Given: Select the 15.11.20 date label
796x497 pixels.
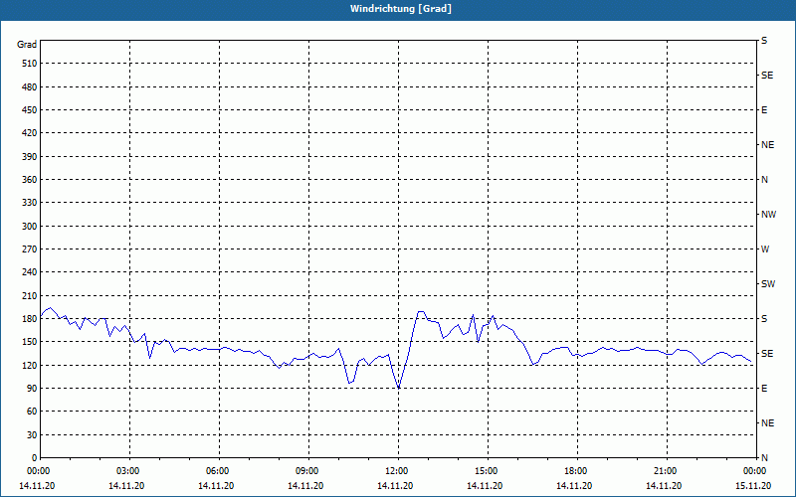Looking at the screenshot, I should tap(753, 486).
